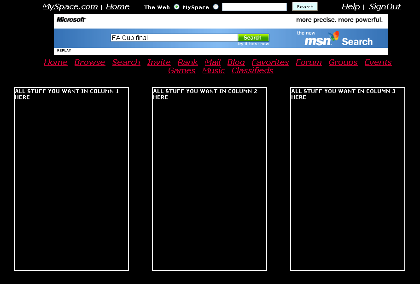Click Replay on the MSN banner
Screen dimensions: 420x284
[64, 50]
